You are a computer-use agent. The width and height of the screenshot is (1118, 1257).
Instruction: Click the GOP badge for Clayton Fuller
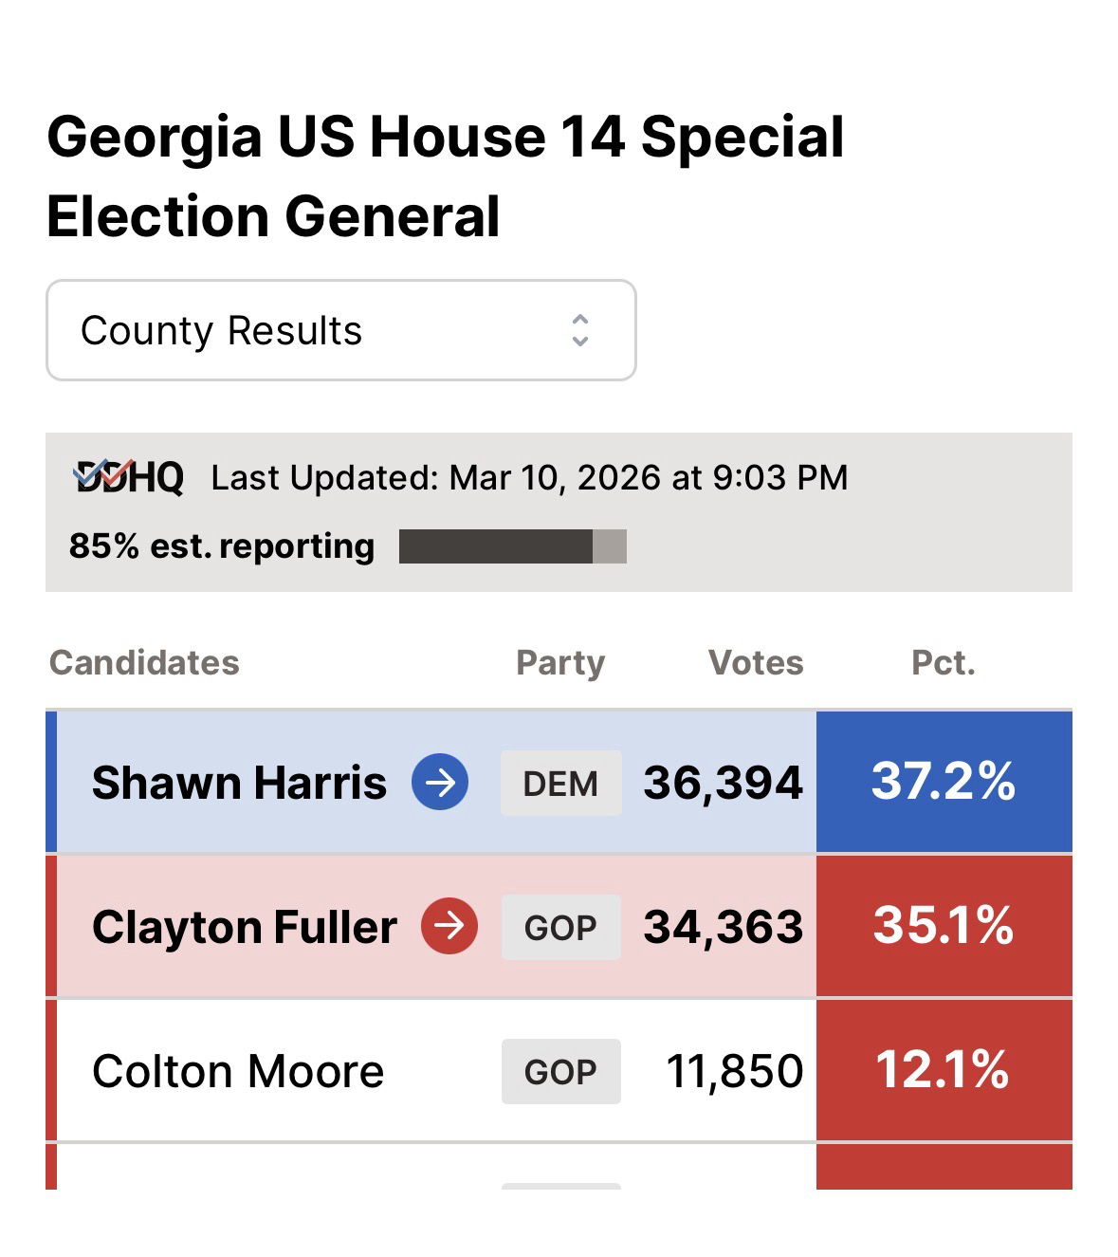pyautogui.click(x=560, y=927)
